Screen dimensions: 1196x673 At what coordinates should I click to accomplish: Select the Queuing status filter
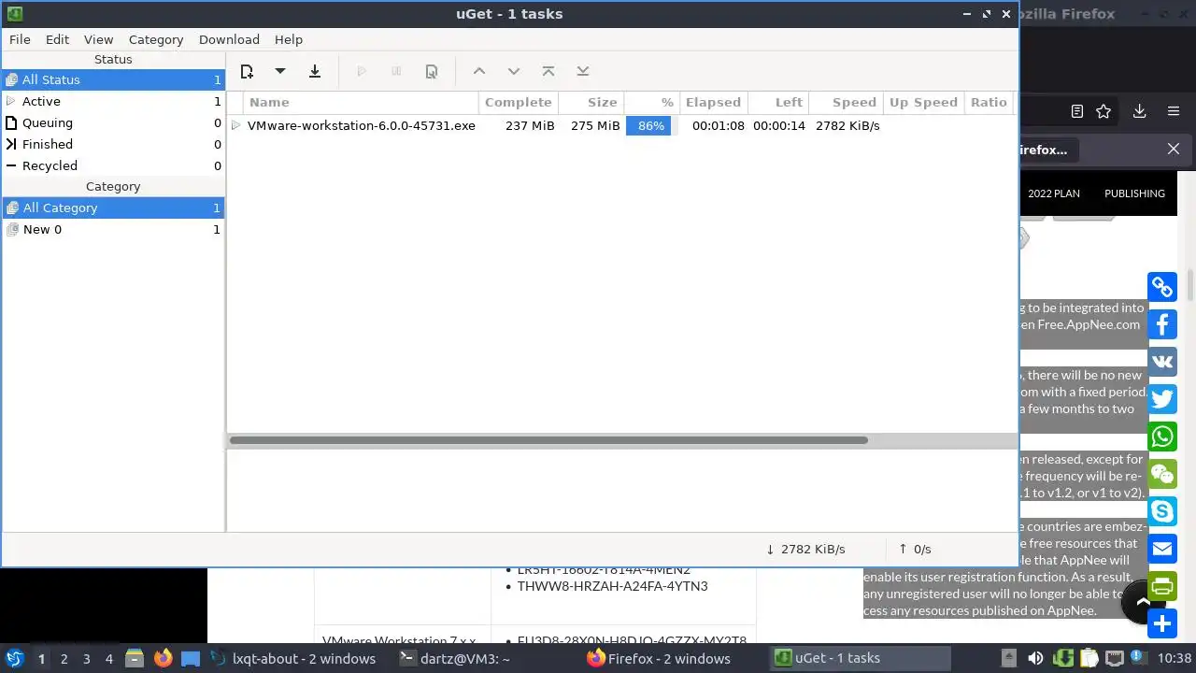point(113,122)
